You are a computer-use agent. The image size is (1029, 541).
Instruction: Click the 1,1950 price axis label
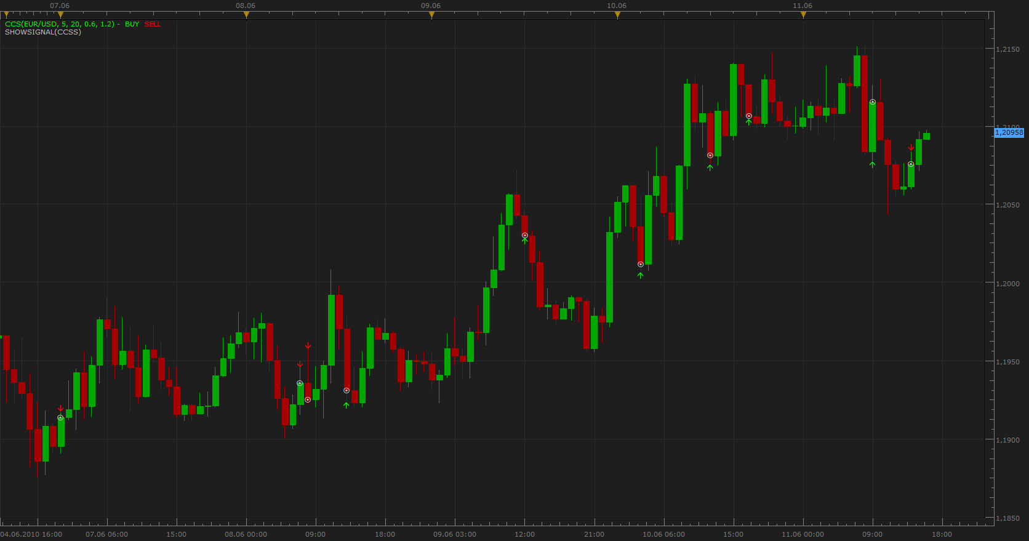click(x=1007, y=362)
